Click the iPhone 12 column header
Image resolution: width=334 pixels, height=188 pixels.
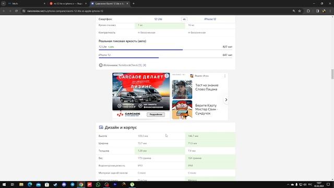point(210,19)
